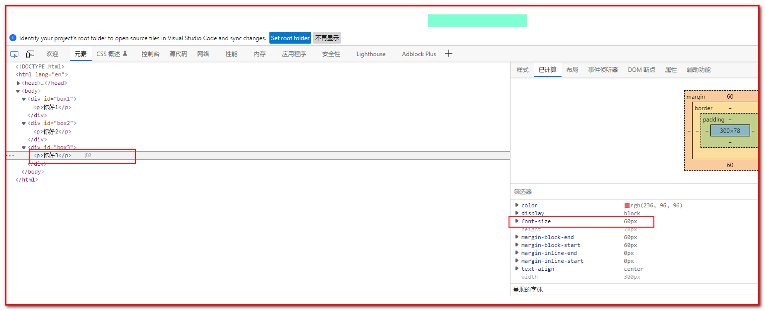This screenshot has height=311, width=765.
Task: Open the Adblock Plus tab
Action: click(x=419, y=54)
